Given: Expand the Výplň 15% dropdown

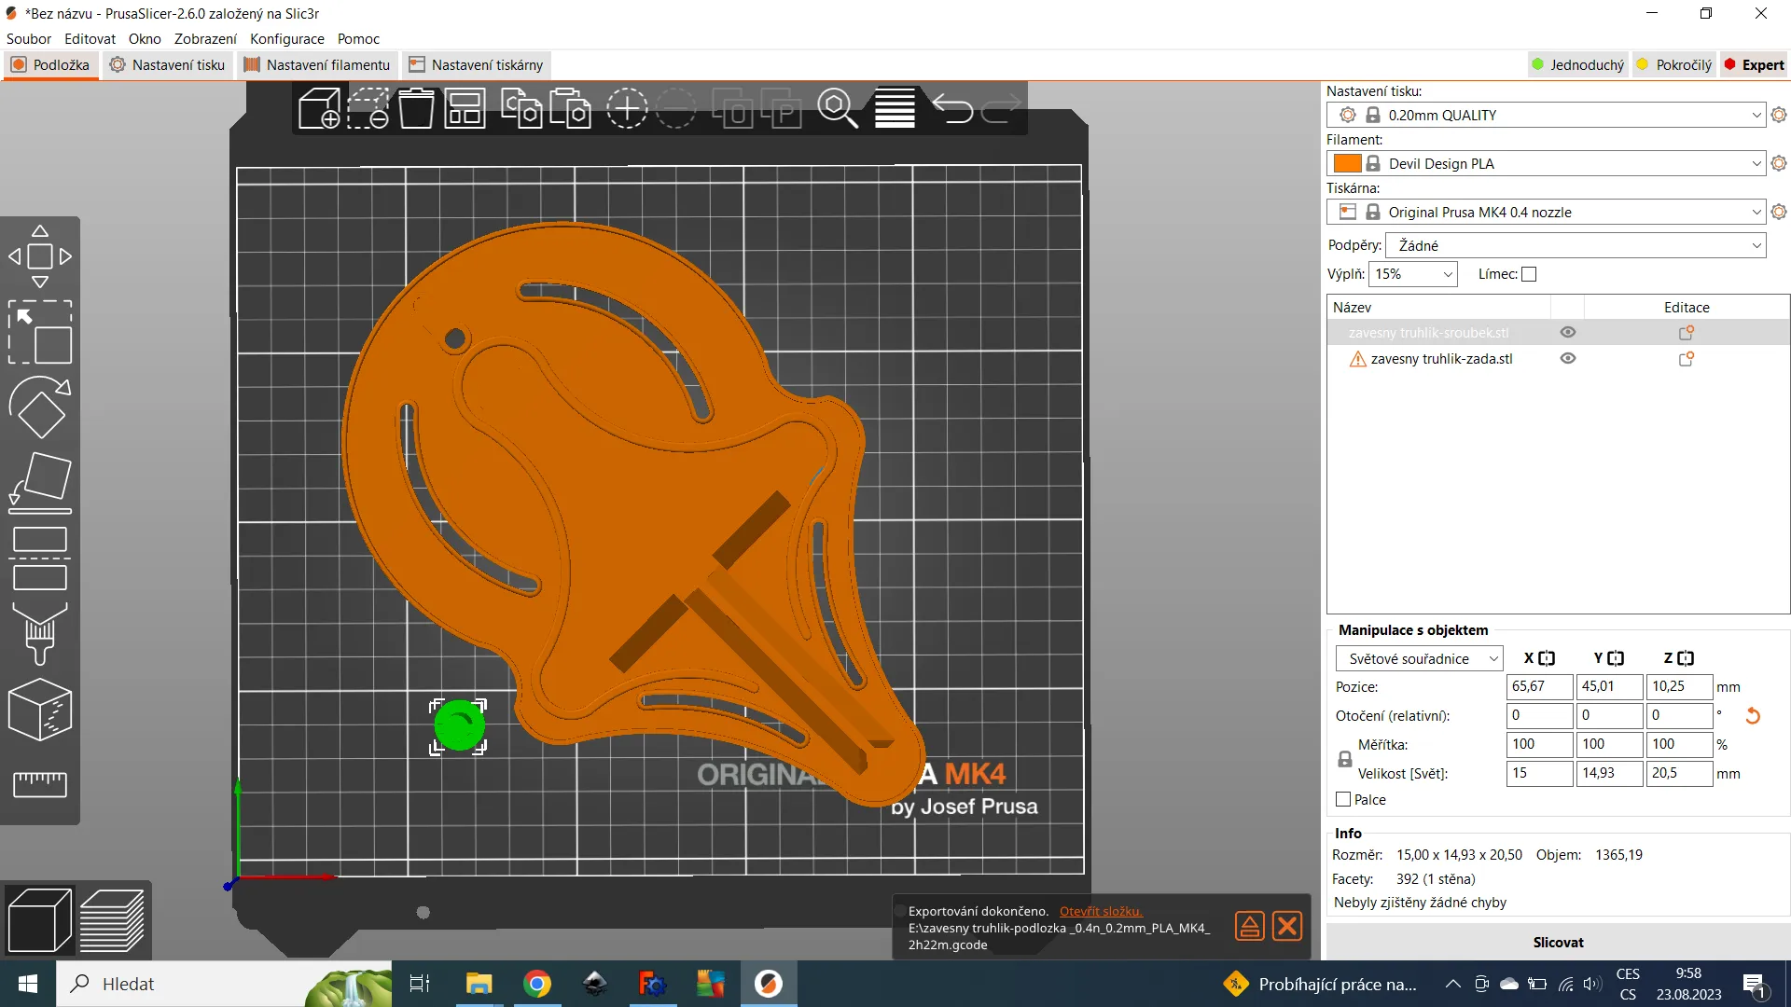Looking at the screenshot, I should click(1412, 274).
